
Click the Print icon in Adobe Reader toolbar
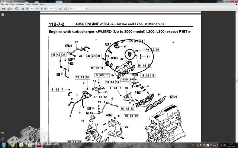tap(4, 9)
